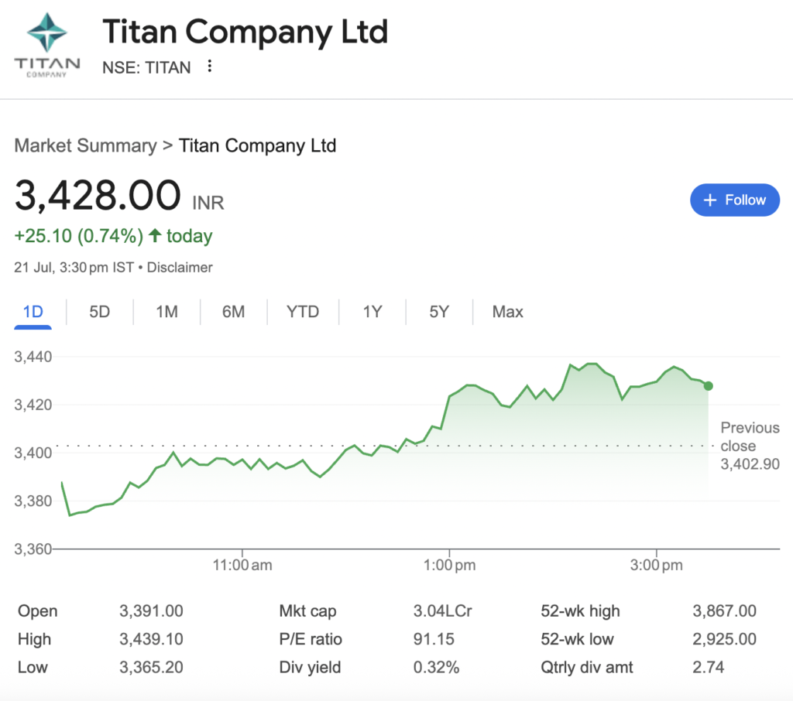Click the 52-wk high value
Screen dimensions: 793x701
coord(724,611)
